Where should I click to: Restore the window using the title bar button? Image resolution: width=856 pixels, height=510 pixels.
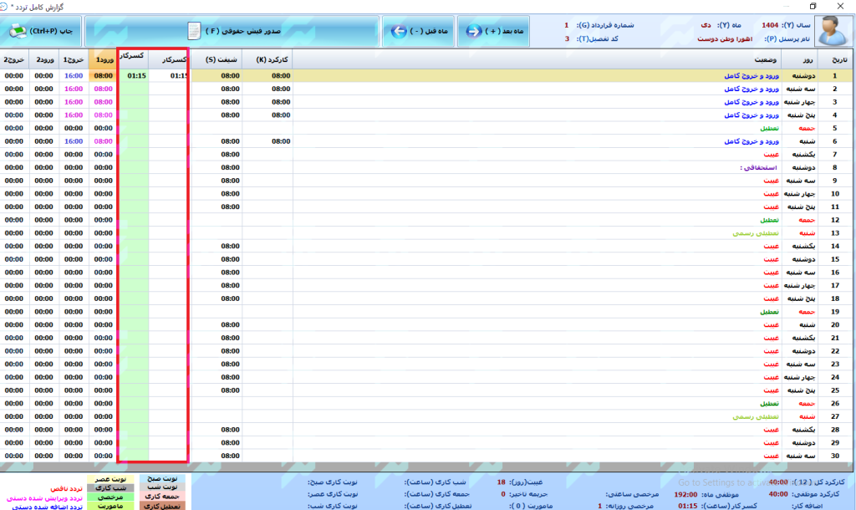click(x=813, y=6)
